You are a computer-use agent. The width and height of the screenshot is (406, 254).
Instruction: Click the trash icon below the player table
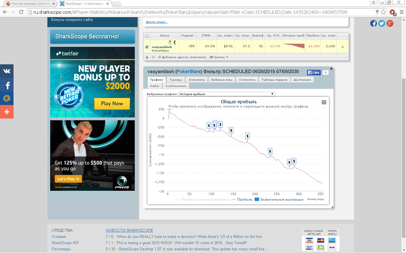147,57
